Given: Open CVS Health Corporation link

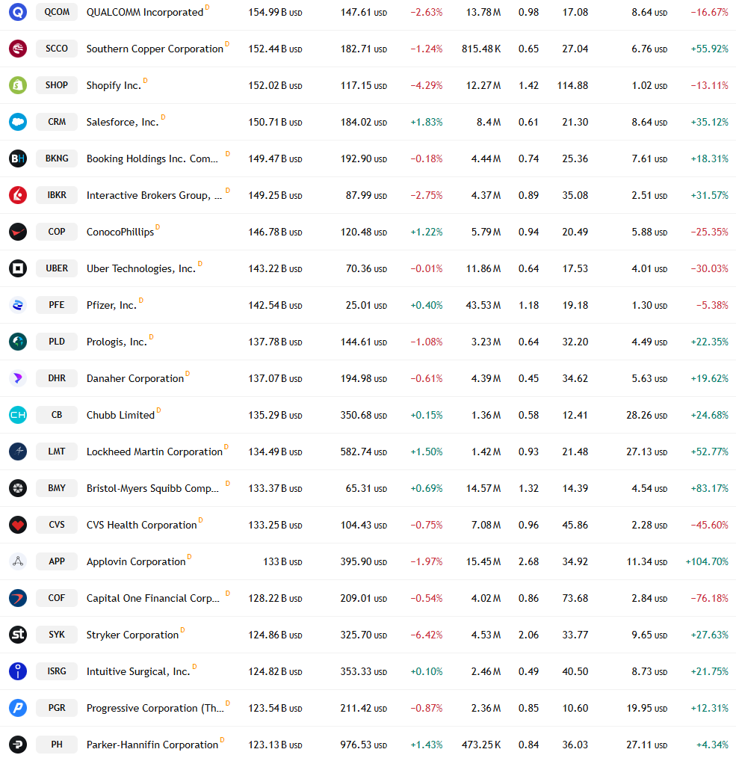Looking at the screenshot, I should [x=141, y=525].
